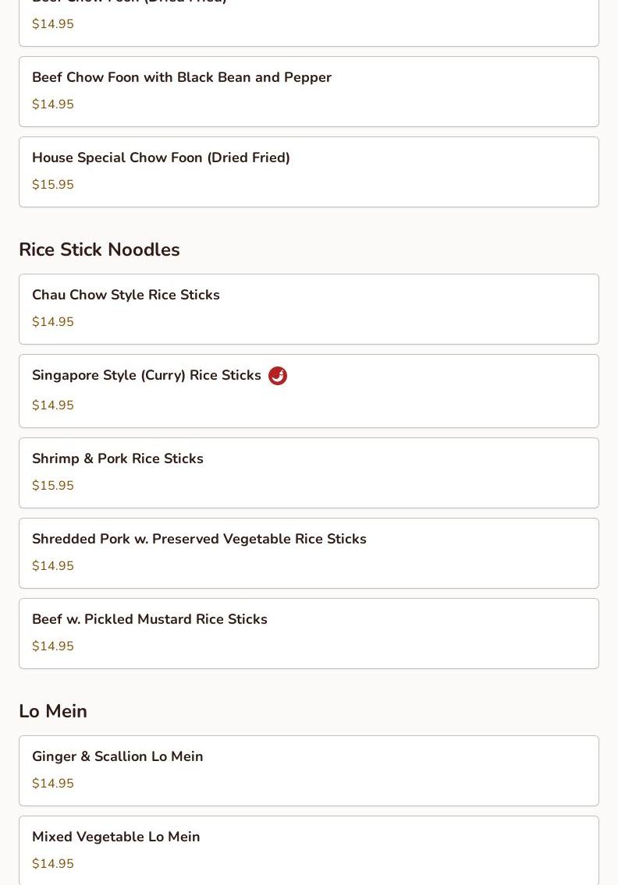618x885 pixels.
Task: Open Mixed Vegetable Lo Mein item
Action: coord(116,837)
